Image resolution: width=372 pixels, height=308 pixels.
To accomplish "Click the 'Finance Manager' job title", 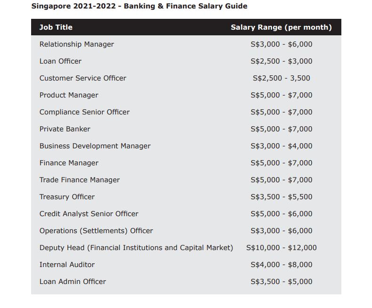I will pyautogui.click(x=69, y=163).
